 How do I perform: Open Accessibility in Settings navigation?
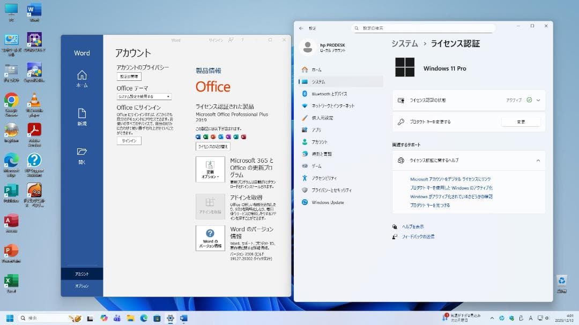point(341,178)
